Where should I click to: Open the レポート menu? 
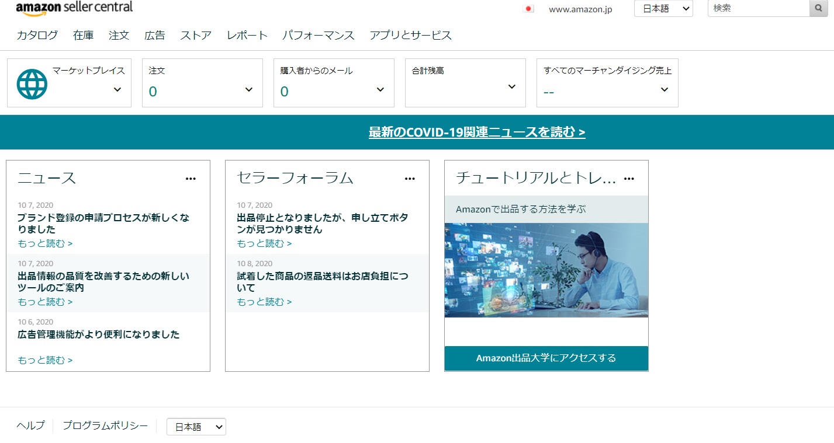(x=247, y=35)
